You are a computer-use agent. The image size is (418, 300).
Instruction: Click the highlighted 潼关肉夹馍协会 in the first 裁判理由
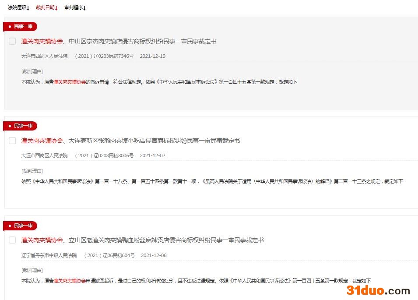[x=70, y=82]
